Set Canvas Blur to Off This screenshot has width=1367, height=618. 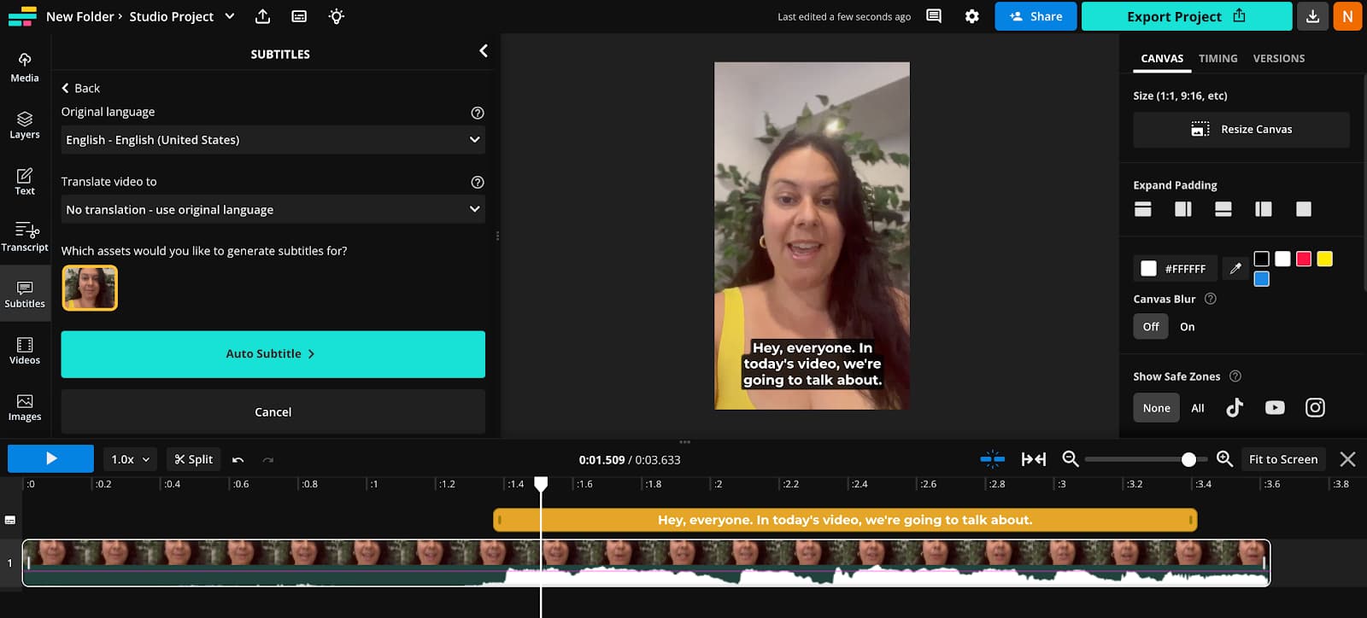1151,327
